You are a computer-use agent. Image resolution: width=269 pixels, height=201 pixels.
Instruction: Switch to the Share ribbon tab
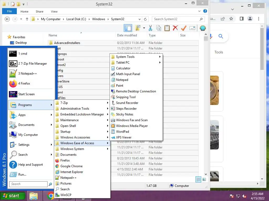click(39, 12)
